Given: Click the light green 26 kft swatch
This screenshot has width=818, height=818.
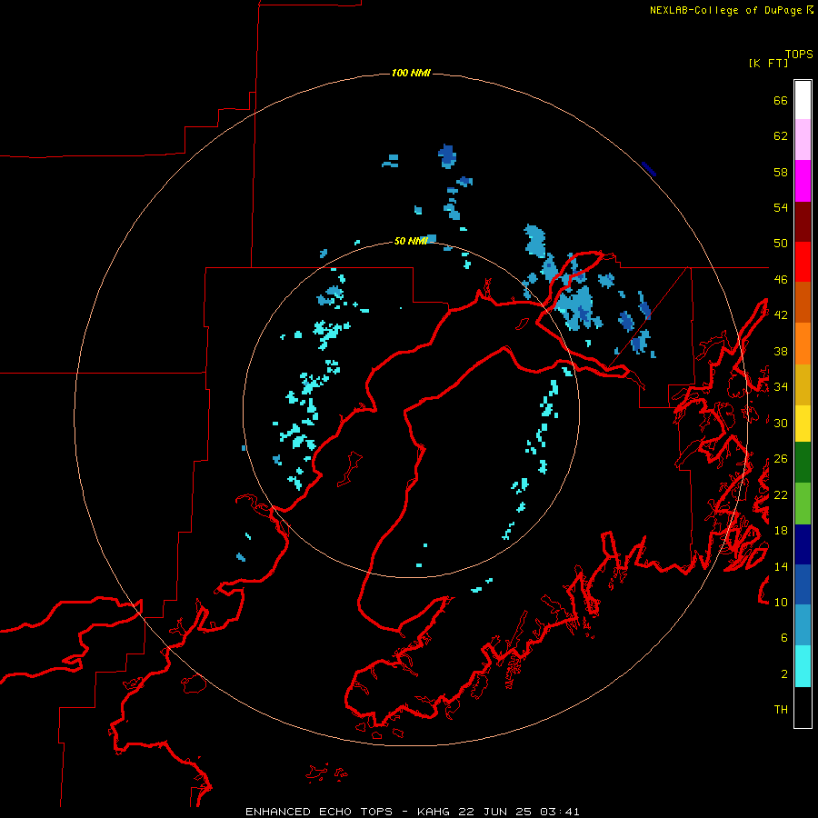Looking at the screenshot, I should pyautogui.click(x=803, y=504).
